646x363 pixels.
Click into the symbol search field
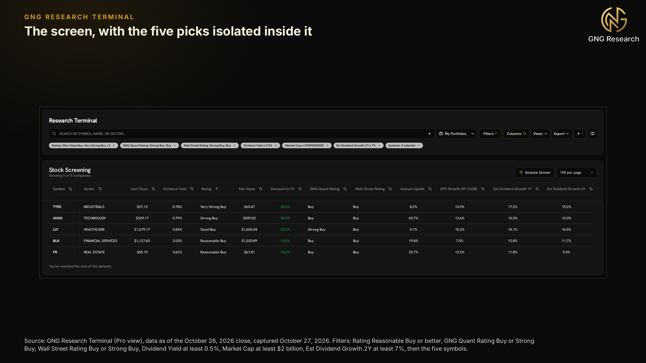tap(241, 134)
